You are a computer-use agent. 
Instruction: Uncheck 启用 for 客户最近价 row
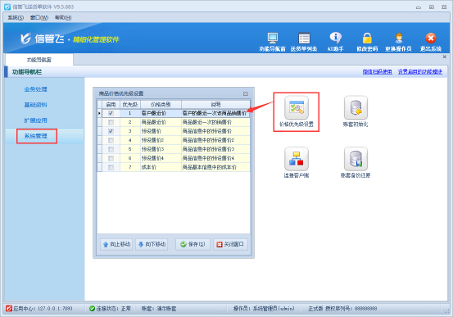click(111, 113)
